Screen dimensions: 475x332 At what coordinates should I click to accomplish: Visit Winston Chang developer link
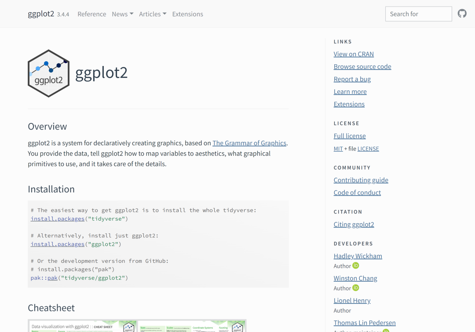(355, 278)
